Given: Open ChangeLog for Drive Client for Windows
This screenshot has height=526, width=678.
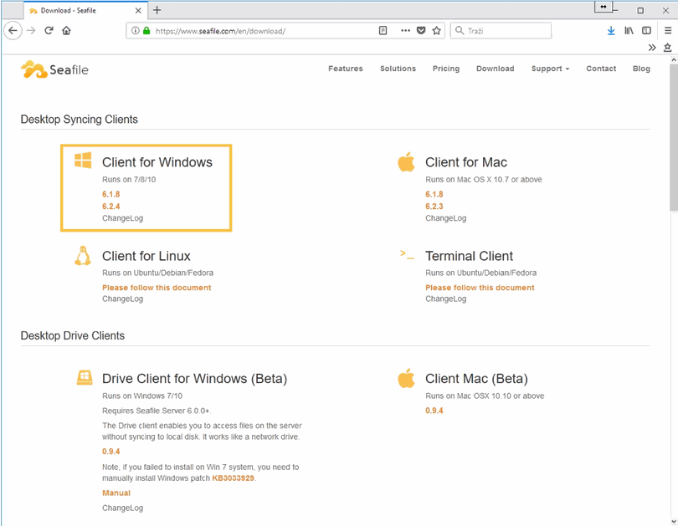Looking at the screenshot, I should (122, 508).
